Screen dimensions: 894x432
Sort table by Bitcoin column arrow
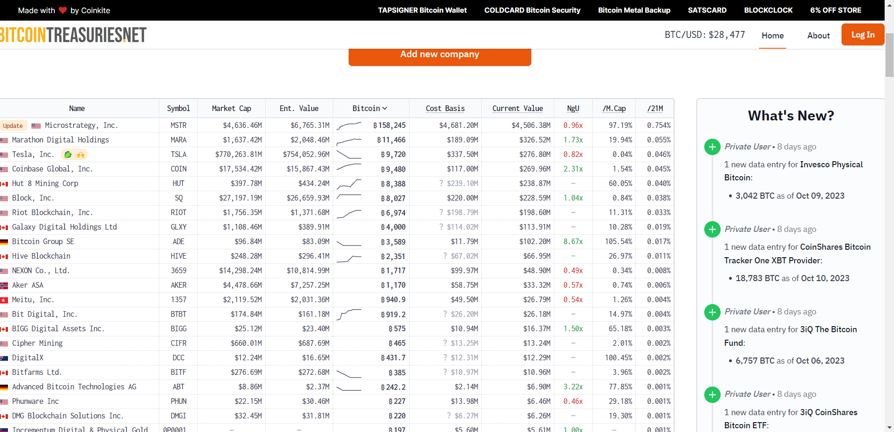pos(385,108)
